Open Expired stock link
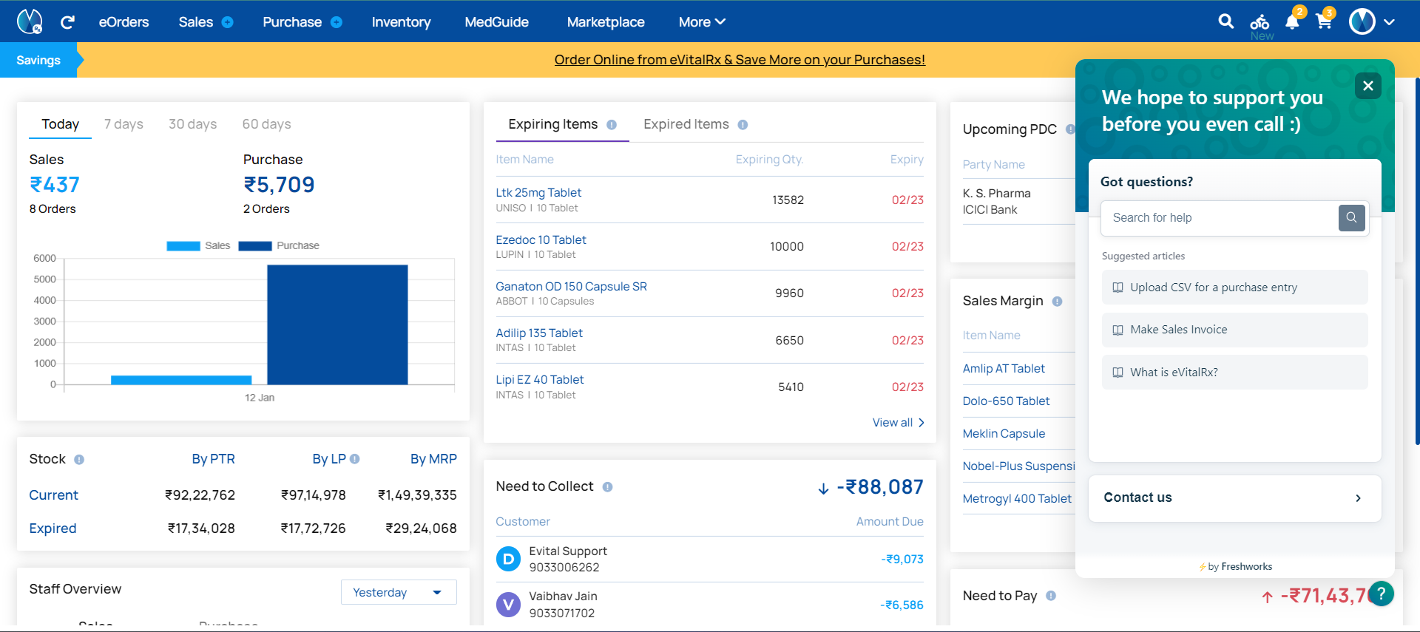Image resolution: width=1420 pixels, height=632 pixels. click(x=53, y=529)
